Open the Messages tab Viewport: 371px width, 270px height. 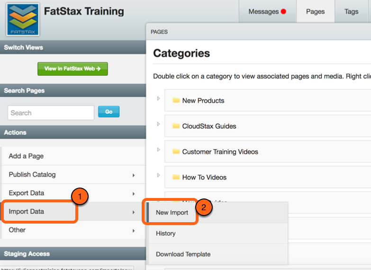click(267, 11)
